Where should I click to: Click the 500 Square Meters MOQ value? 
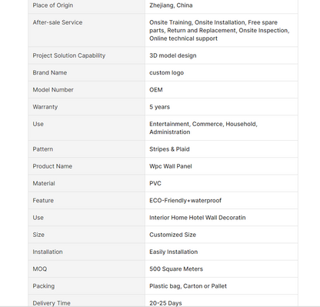click(176, 269)
